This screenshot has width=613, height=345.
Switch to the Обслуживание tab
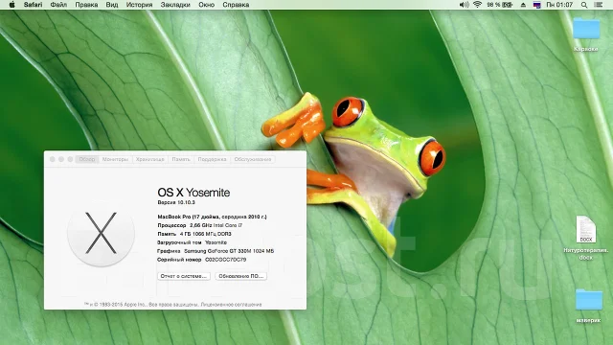pos(253,159)
